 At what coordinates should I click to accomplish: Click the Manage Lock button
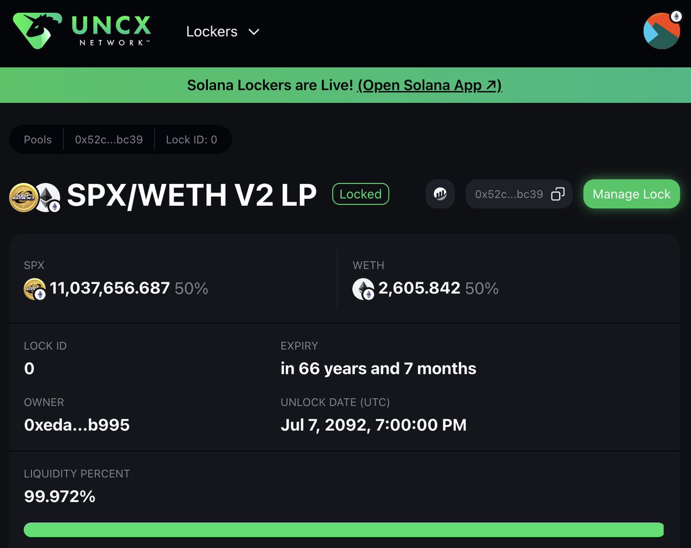(631, 194)
